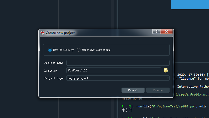Image resolution: width=209 pixels, height=118 pixels.
Task: Browse for location with folder icon
Action: (166, 70)
